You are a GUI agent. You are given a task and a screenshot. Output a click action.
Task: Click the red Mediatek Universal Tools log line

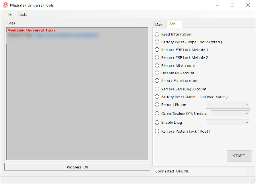pyautogui.click(x=32, y=30)
